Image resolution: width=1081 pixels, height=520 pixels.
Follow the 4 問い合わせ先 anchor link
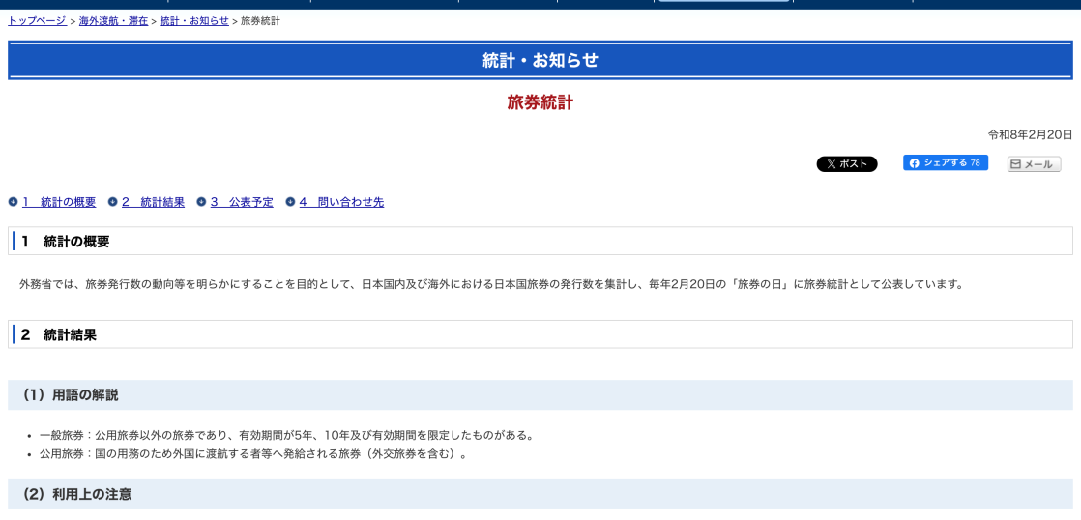[341, 202]
